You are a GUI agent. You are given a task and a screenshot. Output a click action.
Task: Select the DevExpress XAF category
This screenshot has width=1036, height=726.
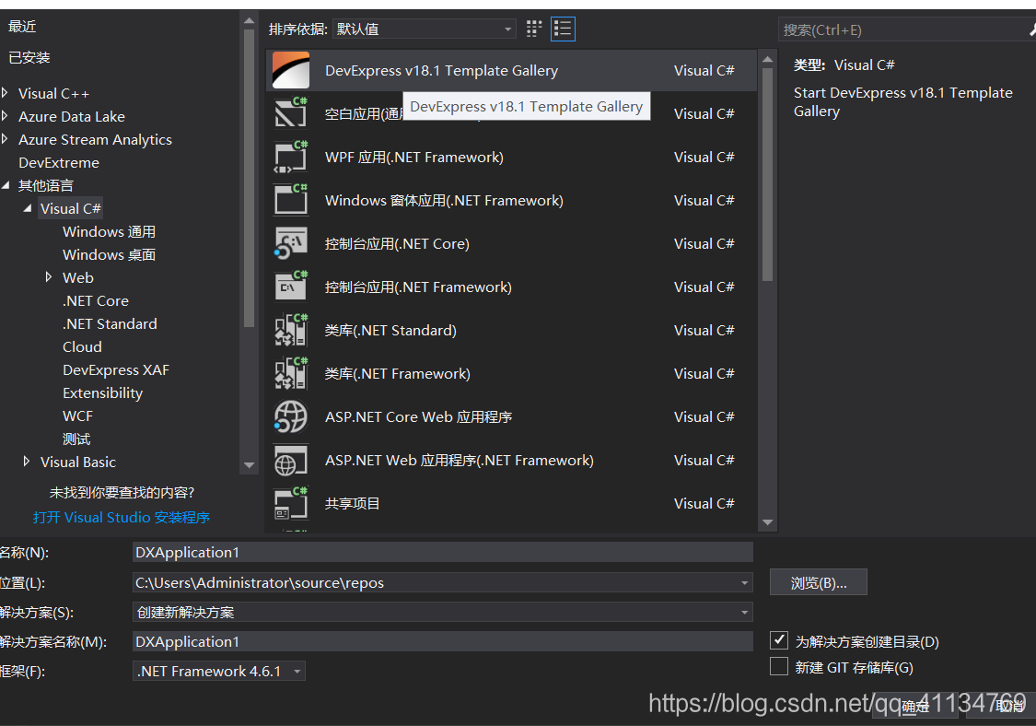click(x=116, y=370)
